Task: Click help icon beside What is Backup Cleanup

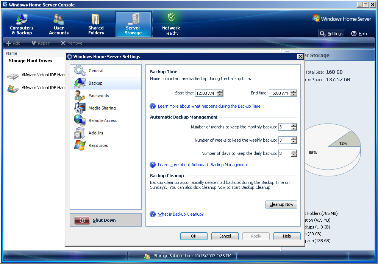Action: (153, 214)
